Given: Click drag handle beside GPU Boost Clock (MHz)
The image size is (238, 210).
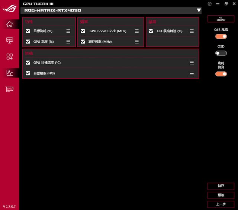Looking at the screenshot, I should [137, 31].
